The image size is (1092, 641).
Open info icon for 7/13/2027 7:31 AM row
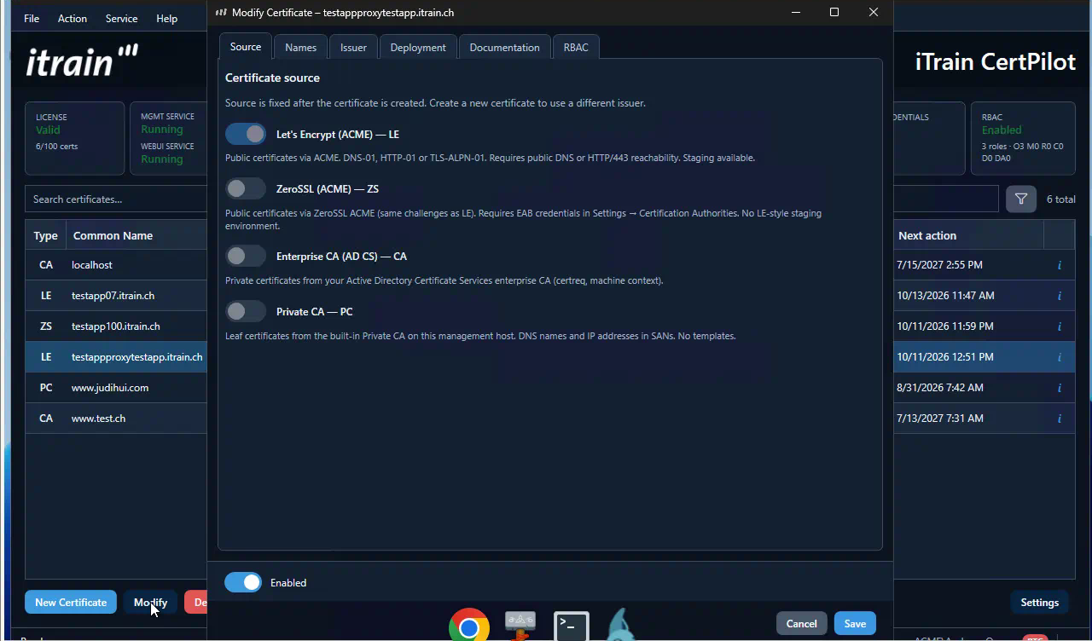[x=1060, y=419]
